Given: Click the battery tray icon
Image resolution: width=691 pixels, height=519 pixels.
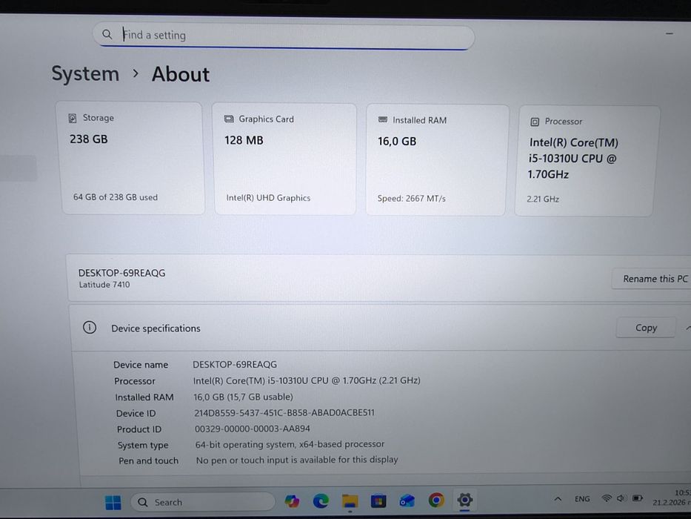Looking at the screenshot, I should 637,498.
